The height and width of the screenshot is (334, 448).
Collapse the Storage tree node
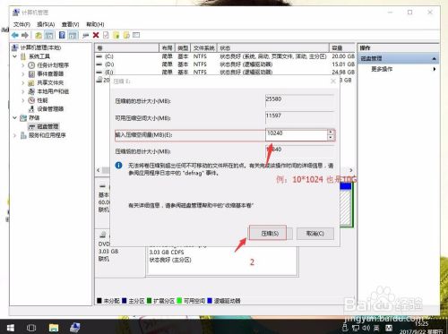14,117
